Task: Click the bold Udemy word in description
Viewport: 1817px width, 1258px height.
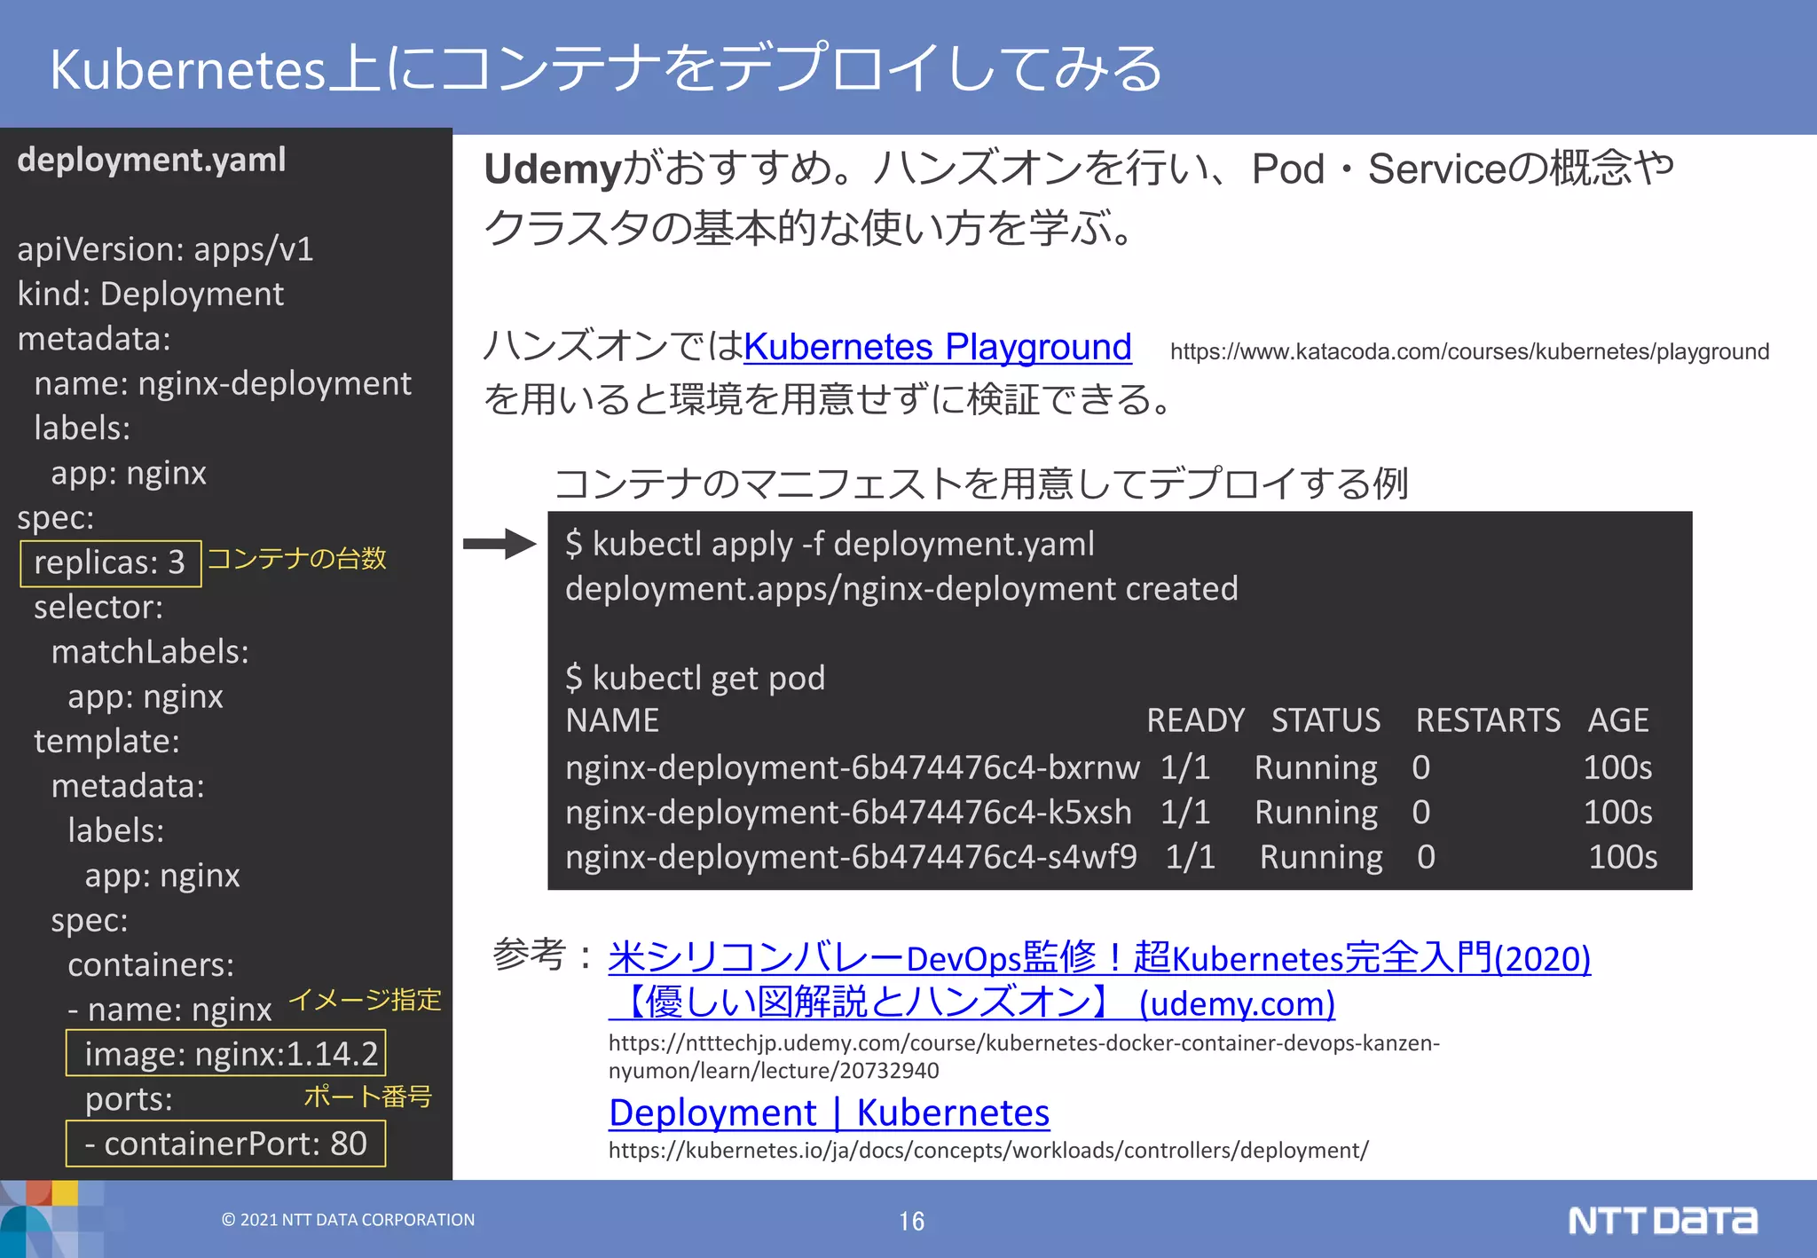Action: coord(552,169)
